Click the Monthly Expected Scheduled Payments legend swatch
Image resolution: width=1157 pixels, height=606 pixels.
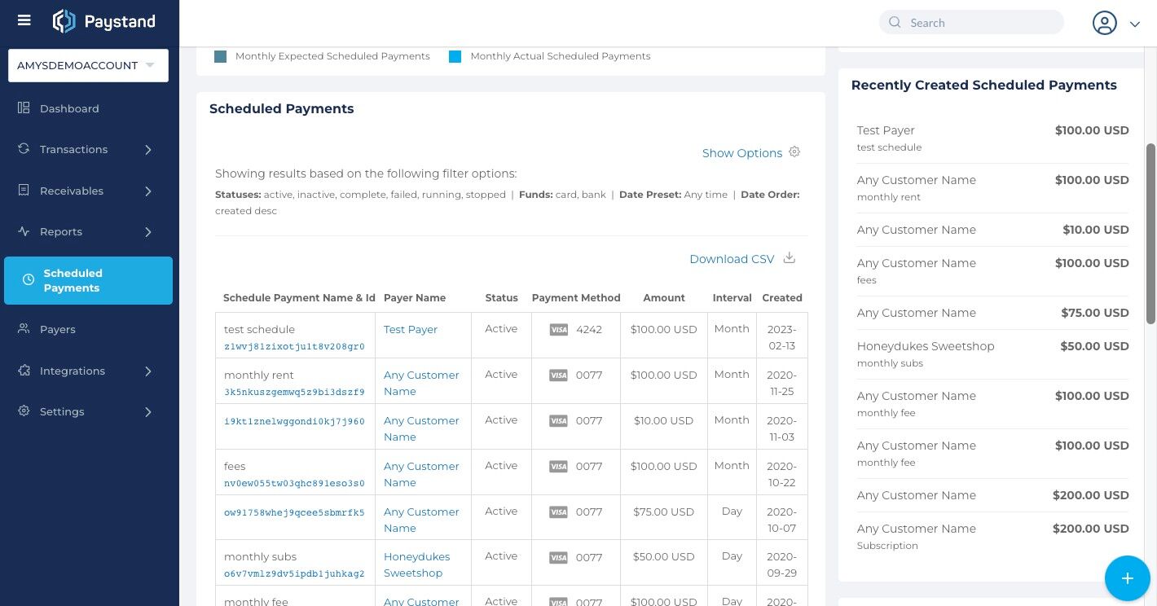click(x=220, y=56)
